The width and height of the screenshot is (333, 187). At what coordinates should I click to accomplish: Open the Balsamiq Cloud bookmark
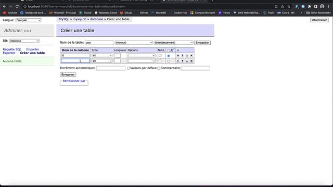[x=106, y=12]
